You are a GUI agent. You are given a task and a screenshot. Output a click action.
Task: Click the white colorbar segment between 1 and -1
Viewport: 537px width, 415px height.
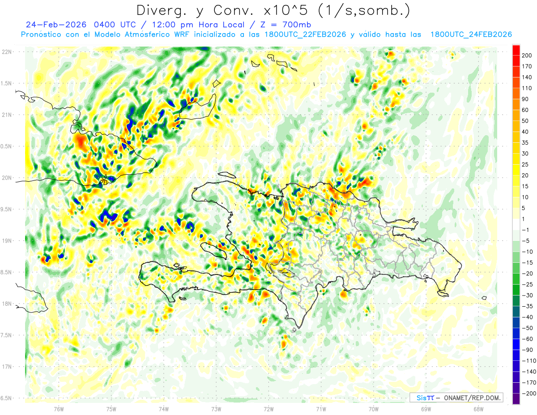(516, 224)
